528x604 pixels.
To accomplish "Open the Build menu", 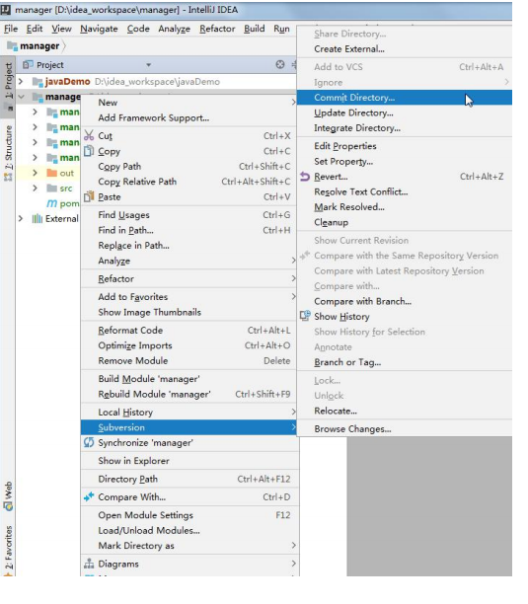I will pyautogui.click(x=255, y=29).
